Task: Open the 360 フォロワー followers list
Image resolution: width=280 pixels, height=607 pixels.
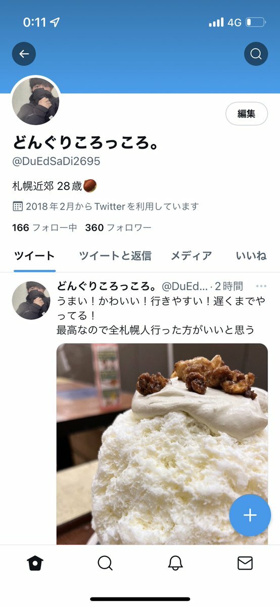Action: pos(118,228)
